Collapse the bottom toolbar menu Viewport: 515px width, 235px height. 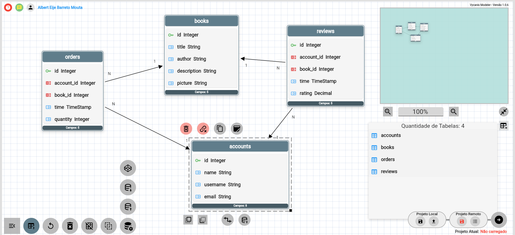tap(12, 226)
